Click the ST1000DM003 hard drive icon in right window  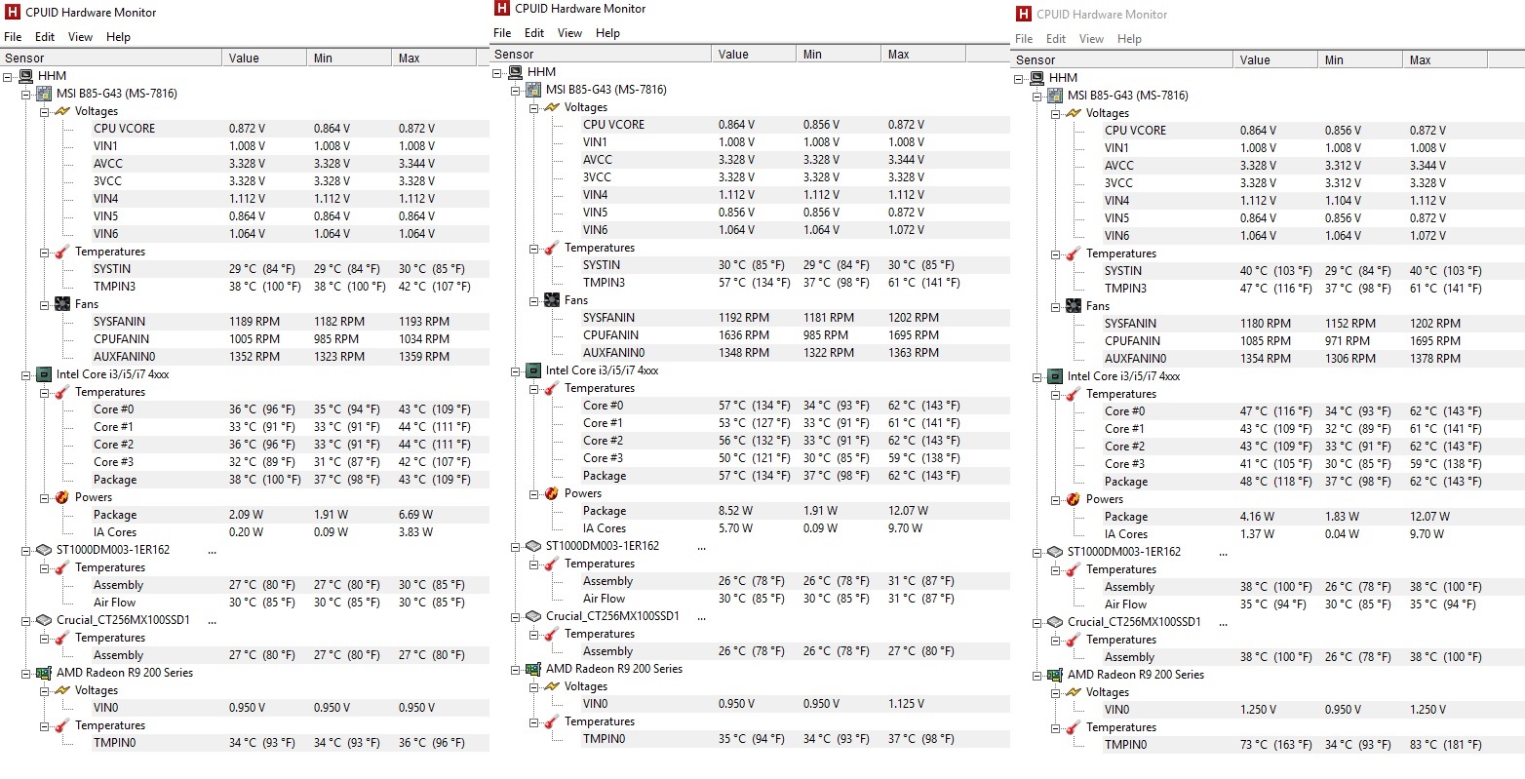1055,552
